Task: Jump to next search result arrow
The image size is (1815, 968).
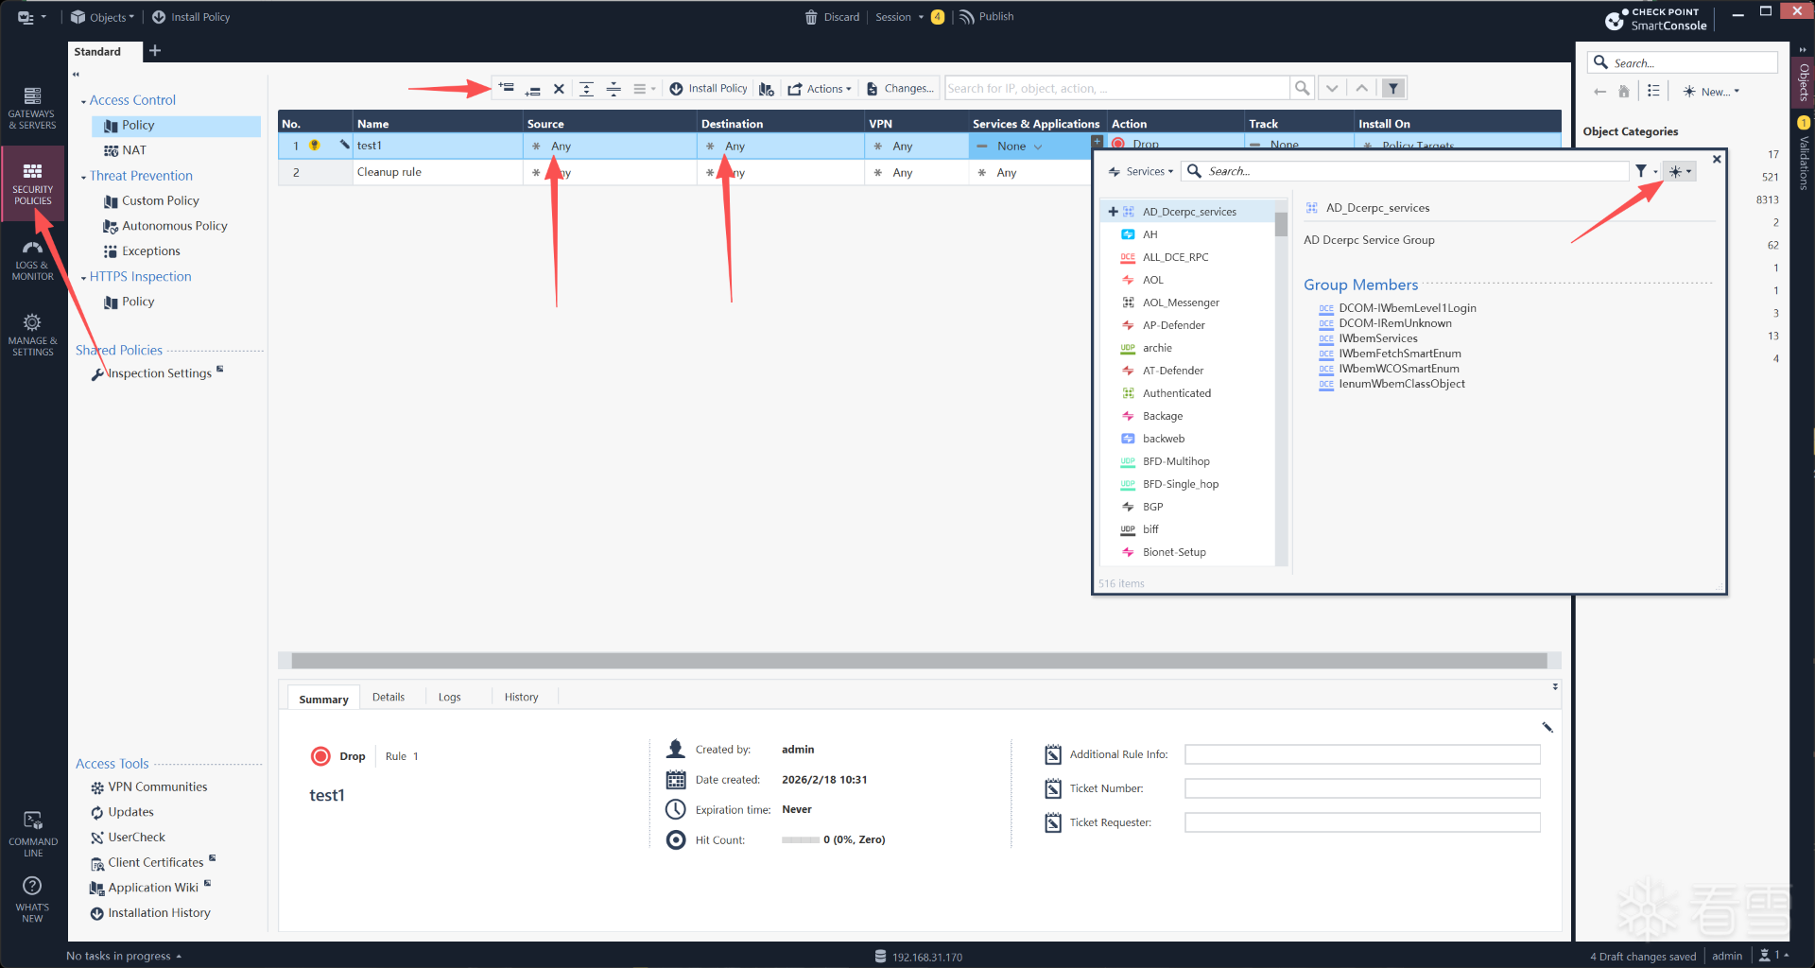Action: [x=1332, y=88]
